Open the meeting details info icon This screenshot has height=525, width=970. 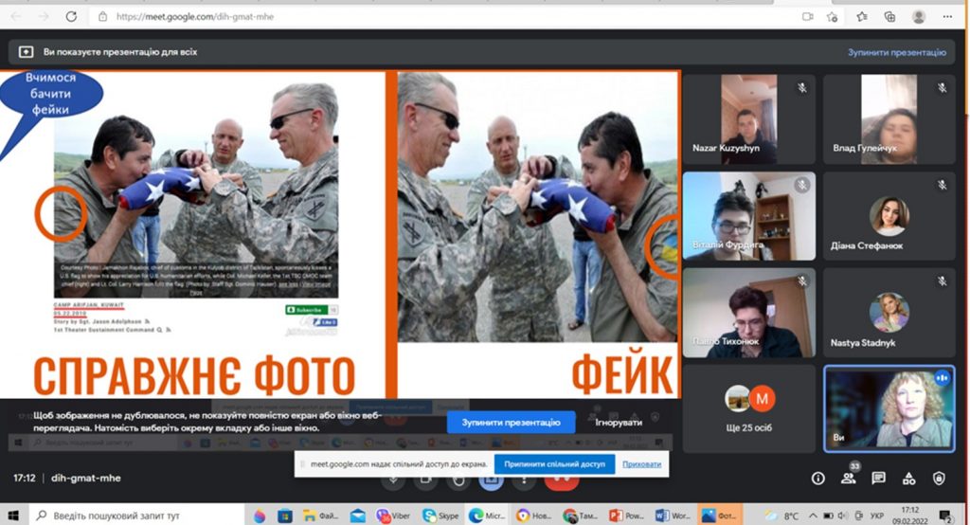click(x=818, y=479)
